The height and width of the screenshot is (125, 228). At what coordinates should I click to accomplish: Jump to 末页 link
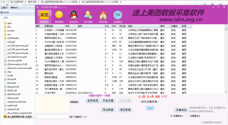tap(157, 96)
